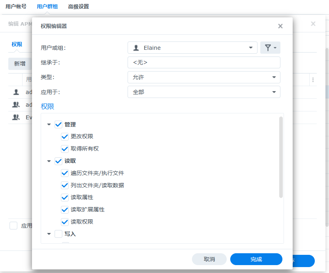Click the user icon beside Elaine
Image resolution: width=329 pixels, height=273 pixels.
tap(136, 48)
